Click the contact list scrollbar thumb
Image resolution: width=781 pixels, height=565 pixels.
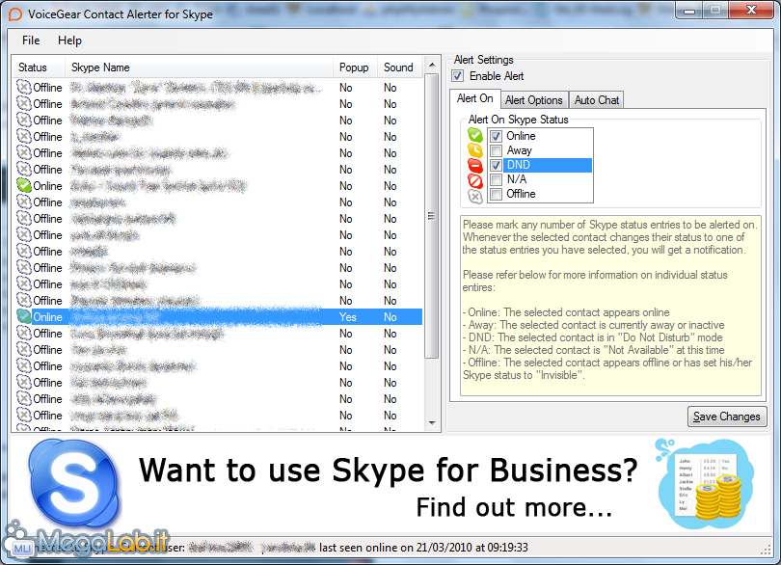pos(432,216)
